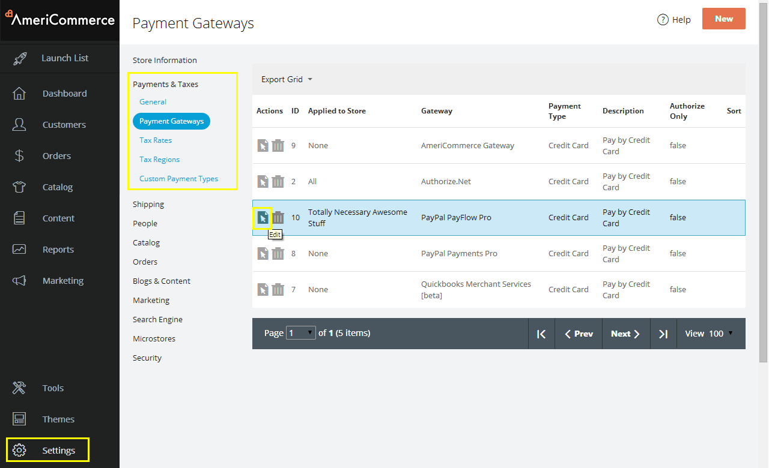Open the General settings link
Viewport: 769px width, 468px height.
pyautogui.click(x=153, y=102)
